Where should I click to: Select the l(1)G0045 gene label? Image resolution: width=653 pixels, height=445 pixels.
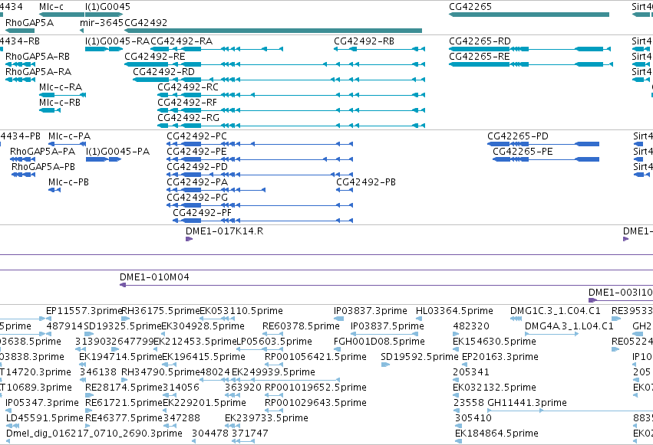[x=107, y=7]
